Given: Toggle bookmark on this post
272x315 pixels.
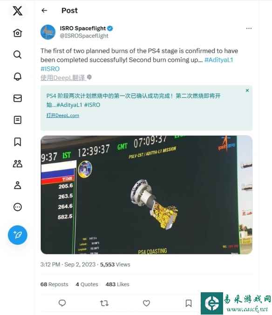Looking at the screenshot, I should (189, 303).
